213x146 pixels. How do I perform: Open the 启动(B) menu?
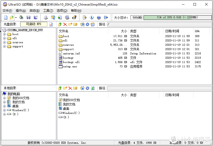35,11
